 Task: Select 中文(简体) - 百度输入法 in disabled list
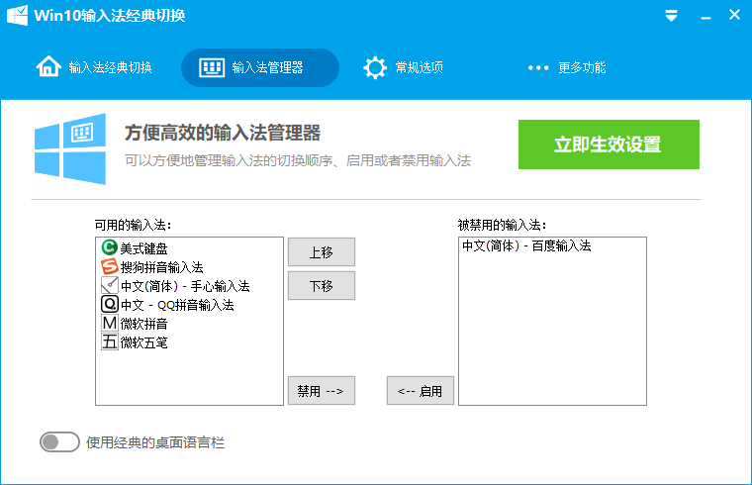click(x=526, y=246)
